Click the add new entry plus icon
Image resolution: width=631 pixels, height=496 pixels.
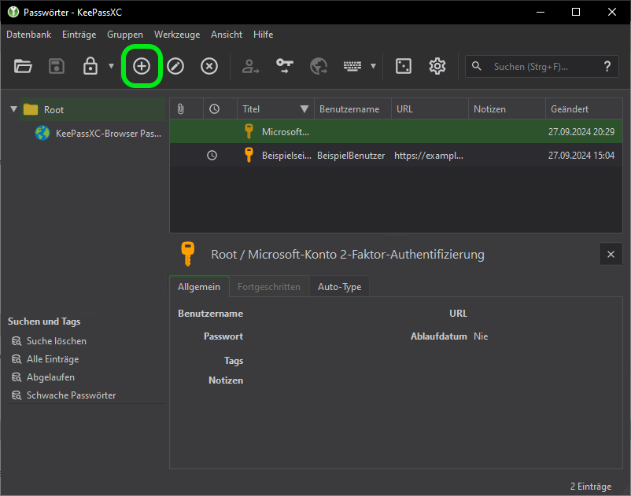pyautogui.click(x=142, y=67)
